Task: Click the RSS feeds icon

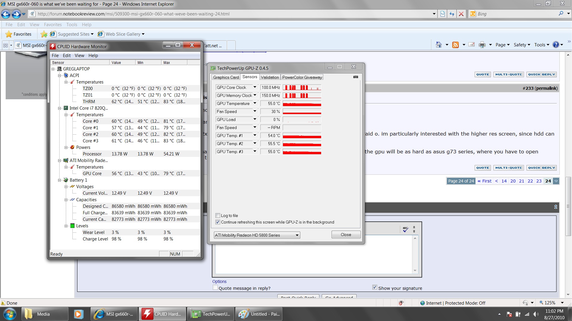Action: [x=456, y=45]
